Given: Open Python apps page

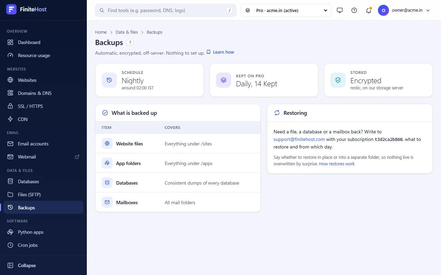Looking at the screenshot, I should coord(43,232).
